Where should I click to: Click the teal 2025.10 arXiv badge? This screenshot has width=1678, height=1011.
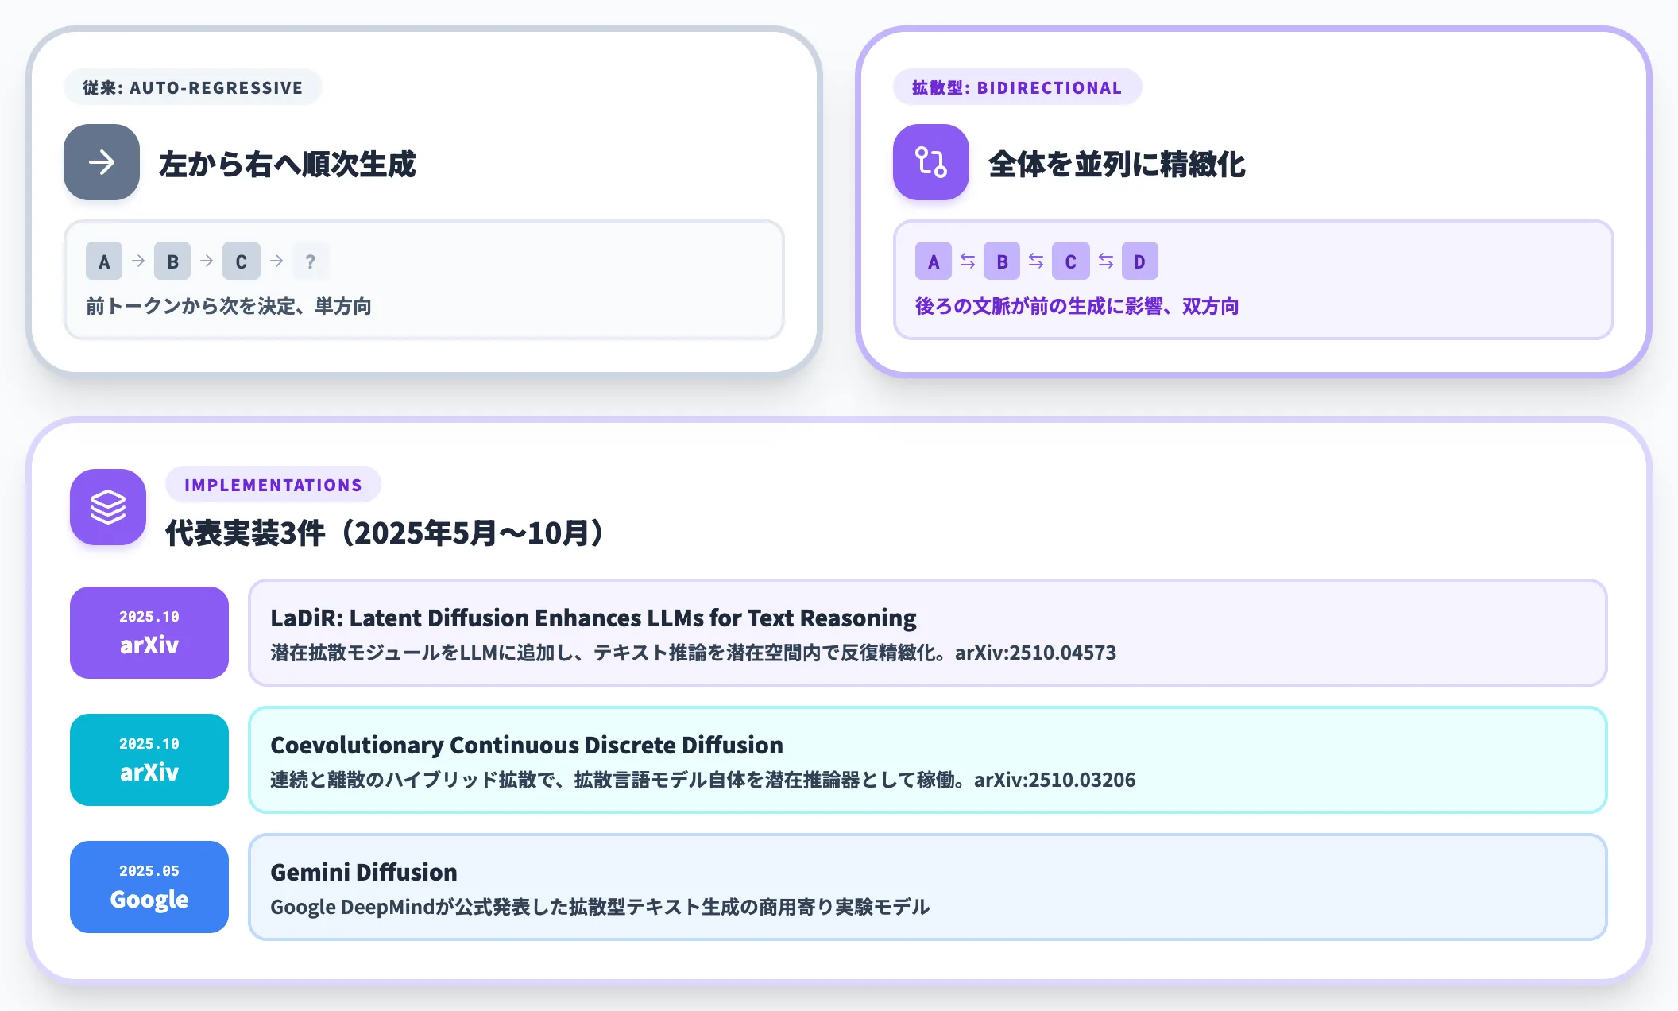point(149,760)
